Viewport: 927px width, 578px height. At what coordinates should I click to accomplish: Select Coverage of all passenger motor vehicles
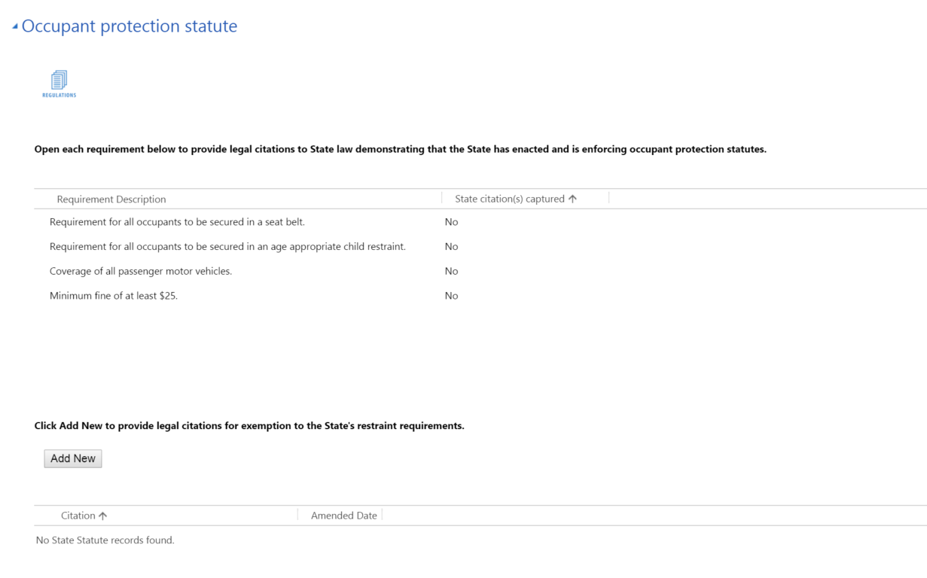pyautogui.click(x=141, y=271)
